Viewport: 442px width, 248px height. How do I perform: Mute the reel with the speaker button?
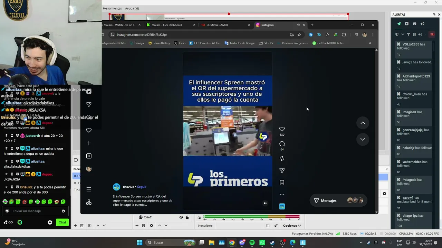(x=265, y=203)
